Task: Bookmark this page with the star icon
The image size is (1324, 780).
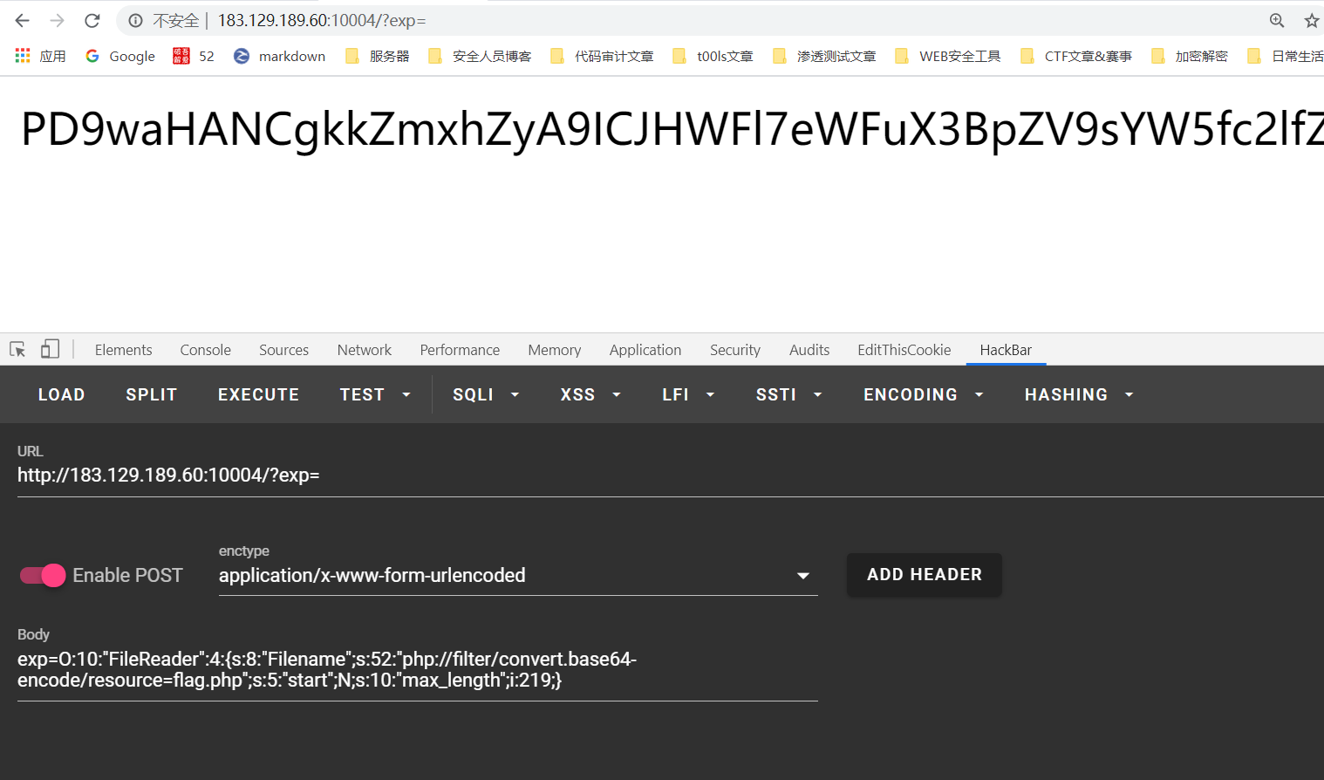Action: coord(1312,20)
